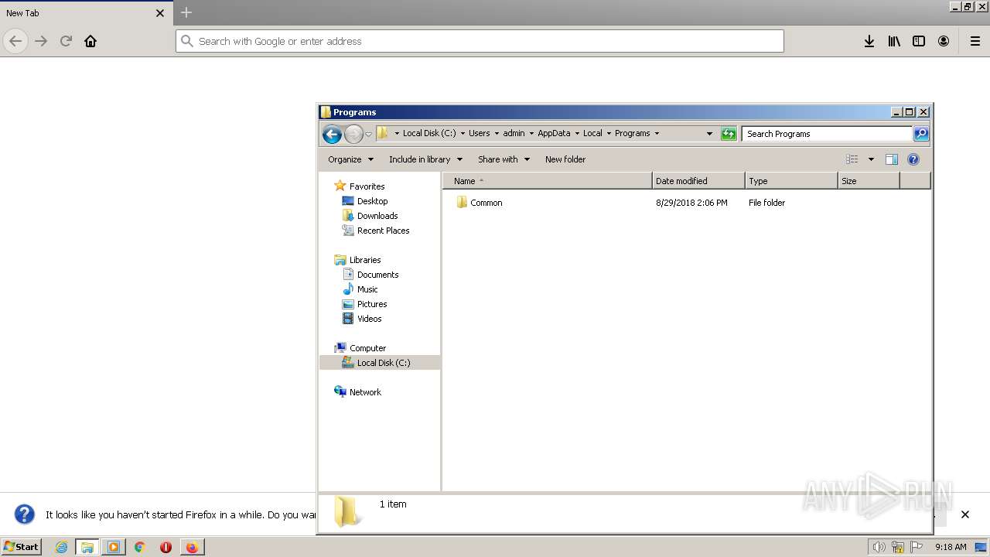Image resolution: width=990 pixels, height=557 pixels.
Task: Open Firefox Downloads panel
Action: pyautogui.click(x=869, y=41)
